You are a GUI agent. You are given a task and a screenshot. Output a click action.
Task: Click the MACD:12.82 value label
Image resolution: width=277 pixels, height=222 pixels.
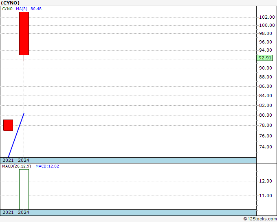click(x=47, y=166)
